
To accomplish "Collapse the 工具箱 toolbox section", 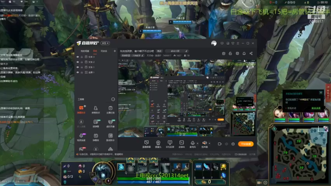I will tap(113, 99).
